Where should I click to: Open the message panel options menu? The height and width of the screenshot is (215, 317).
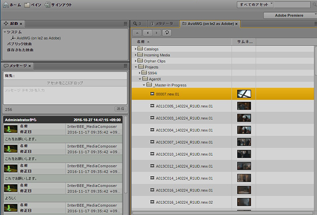point(126,66)
